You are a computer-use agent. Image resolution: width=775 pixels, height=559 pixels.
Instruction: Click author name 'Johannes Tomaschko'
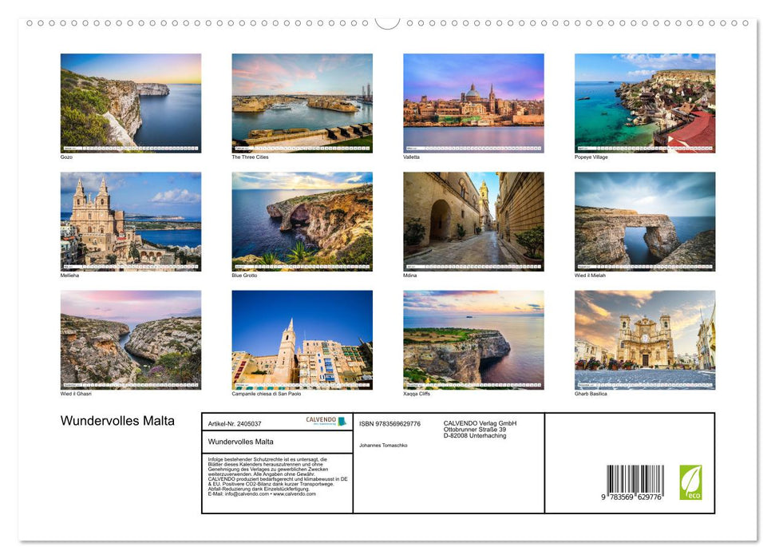(384, 446)
